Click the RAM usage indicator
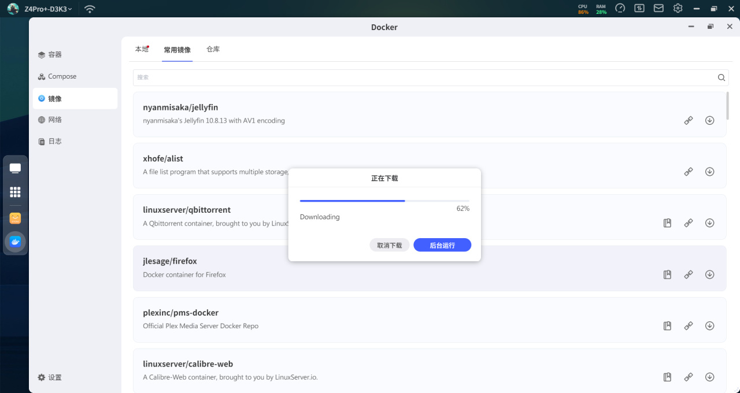Viewport: 740px width, 393px height. [601, 9]
